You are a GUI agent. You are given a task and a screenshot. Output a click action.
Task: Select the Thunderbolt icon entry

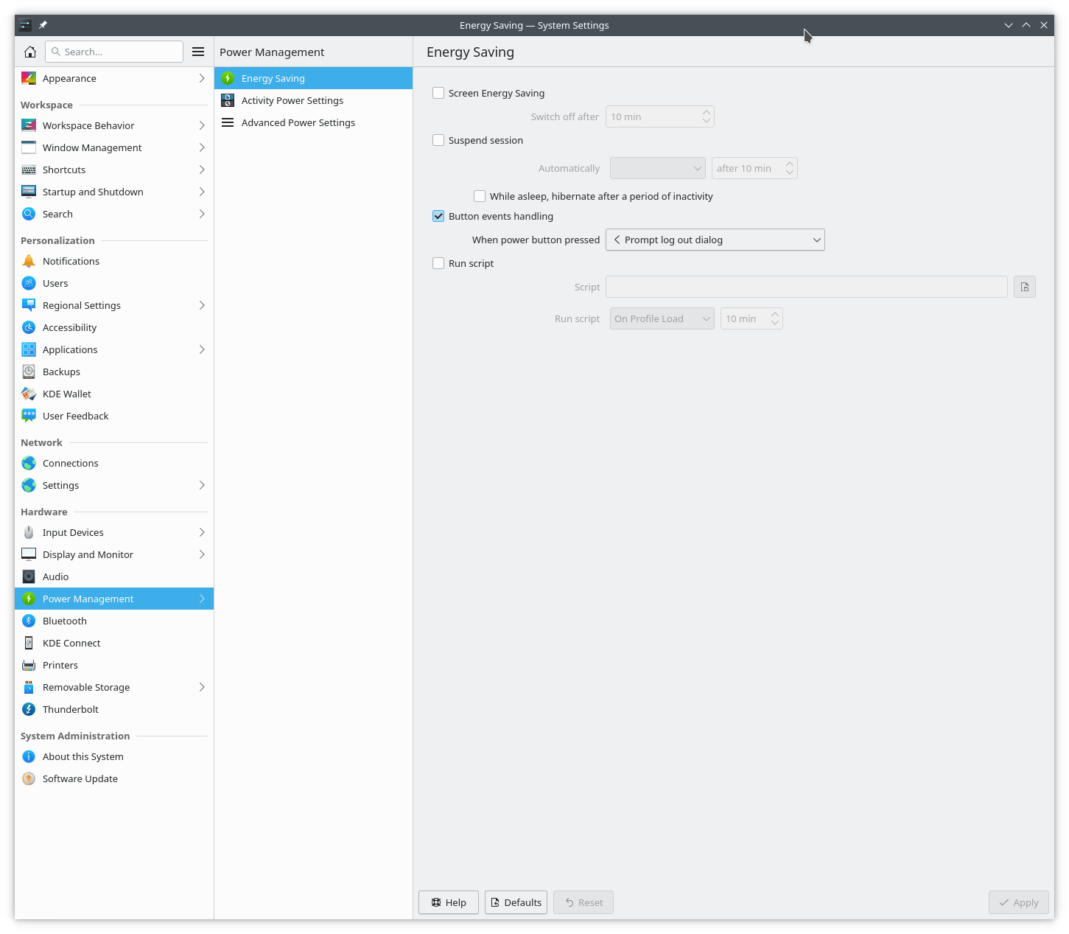pos(29,709)
